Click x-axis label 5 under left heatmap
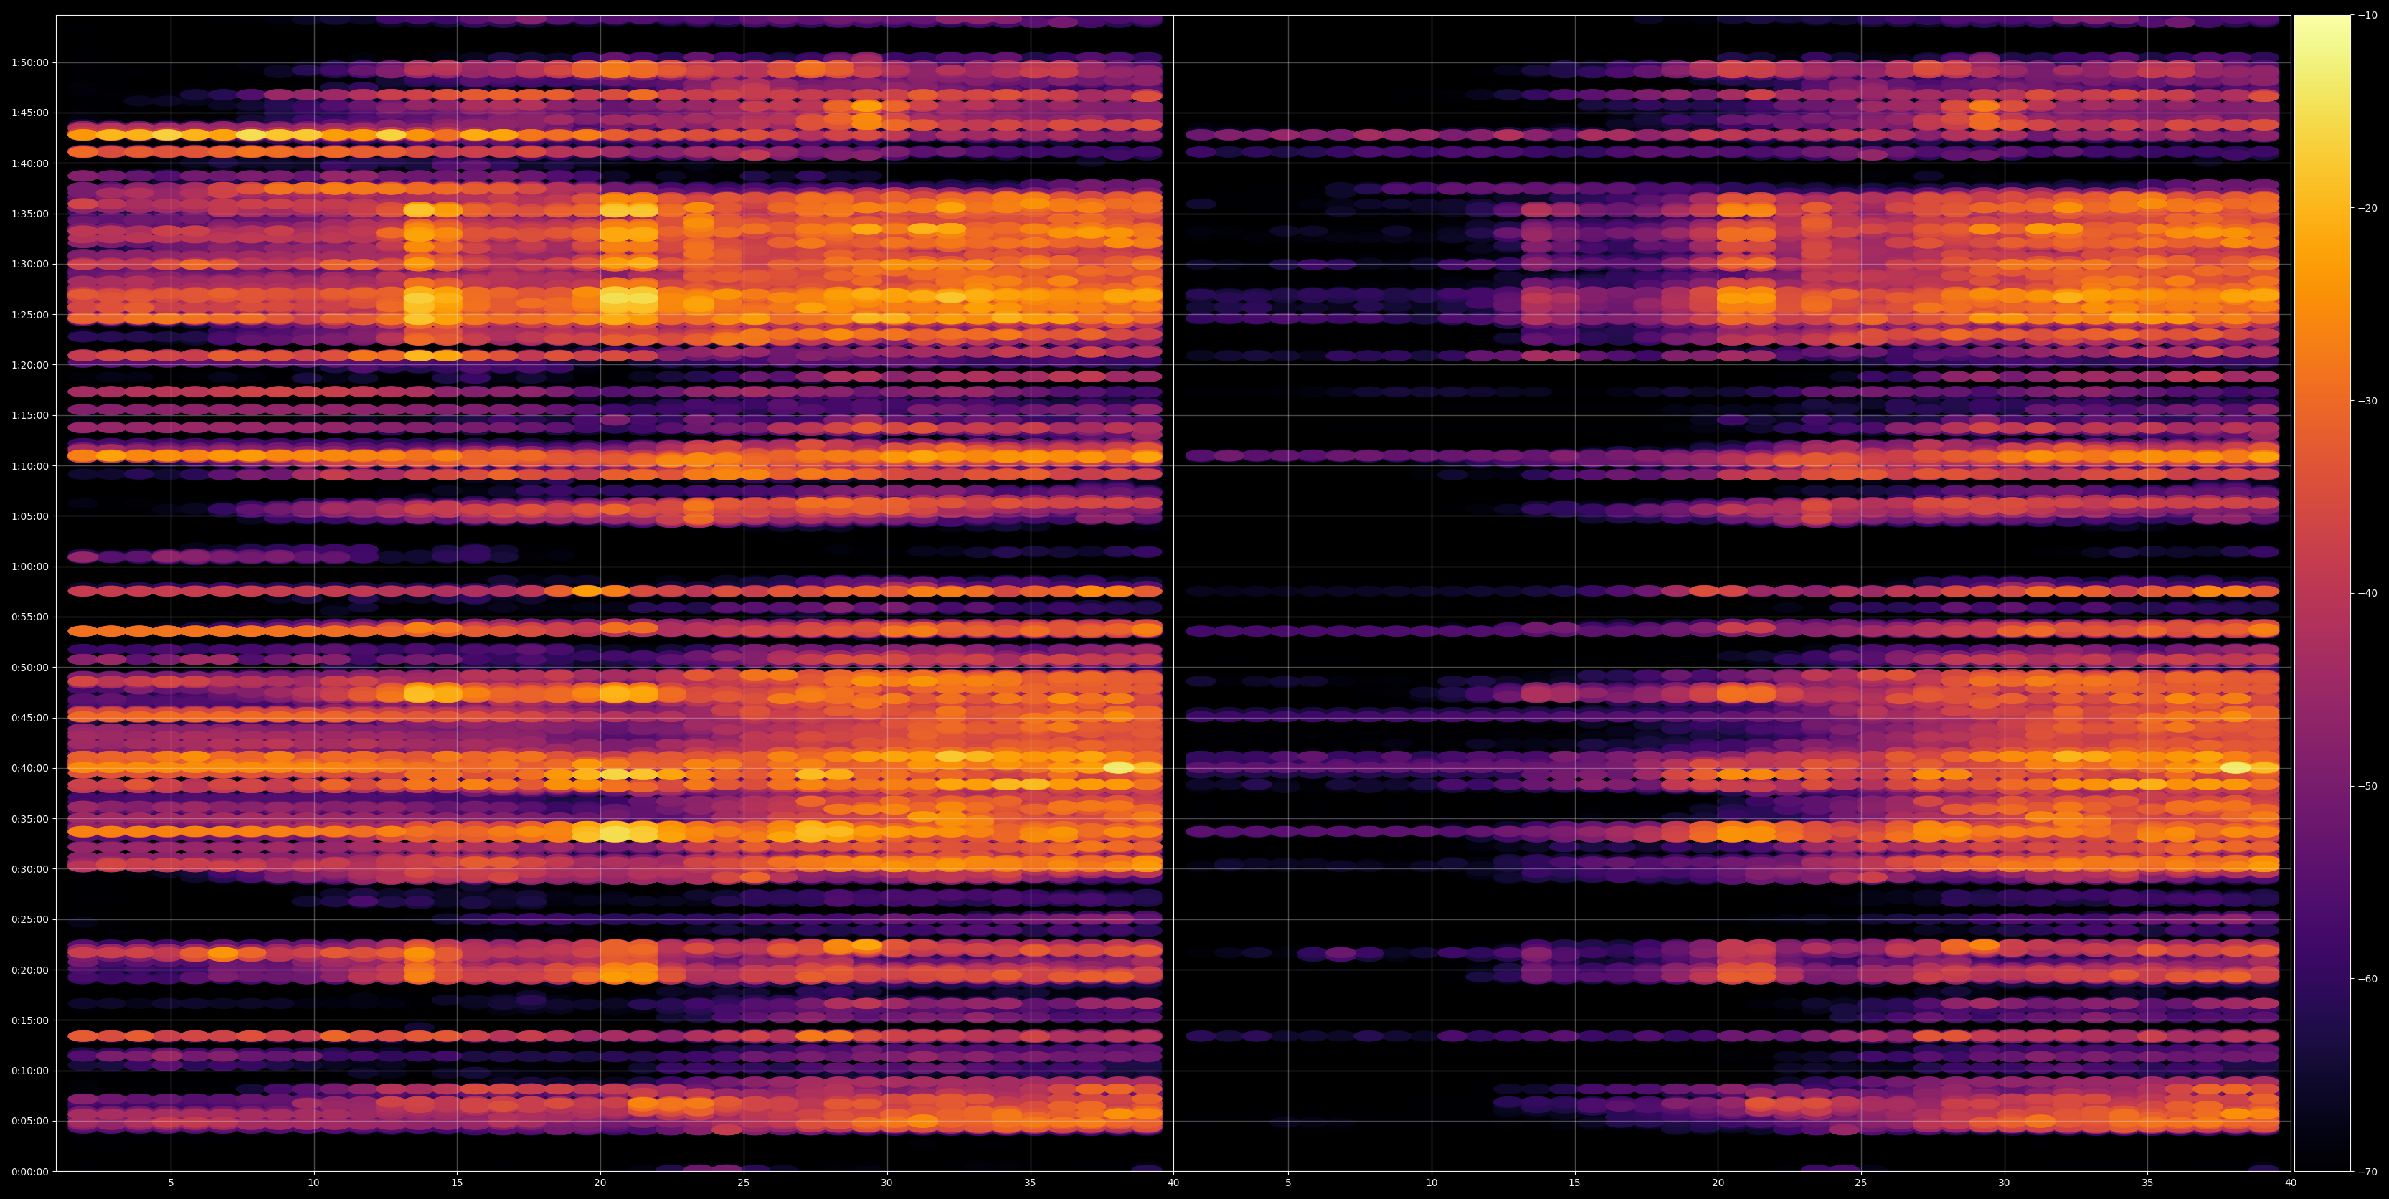This screenshot has width=2389, height=1199. click(171, 1183)
